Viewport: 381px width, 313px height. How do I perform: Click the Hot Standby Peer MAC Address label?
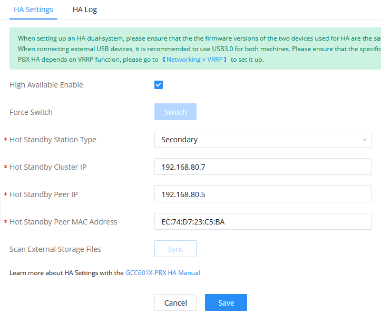pyautogui.click(x=63, y=222)
